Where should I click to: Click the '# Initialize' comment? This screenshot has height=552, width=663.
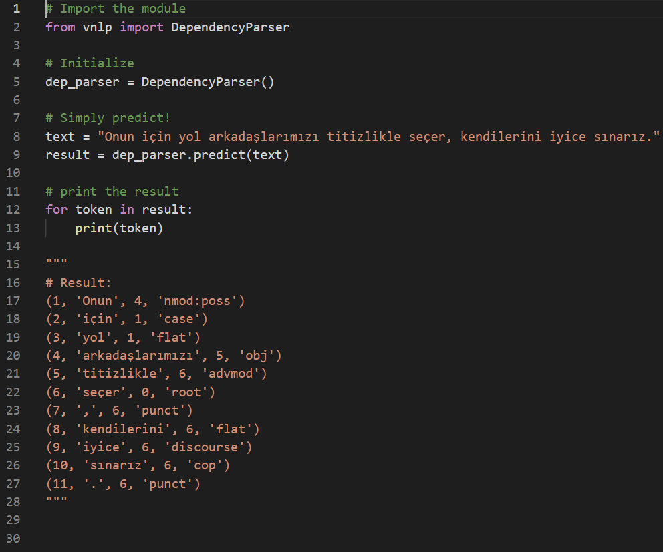(x=90, y=63)
